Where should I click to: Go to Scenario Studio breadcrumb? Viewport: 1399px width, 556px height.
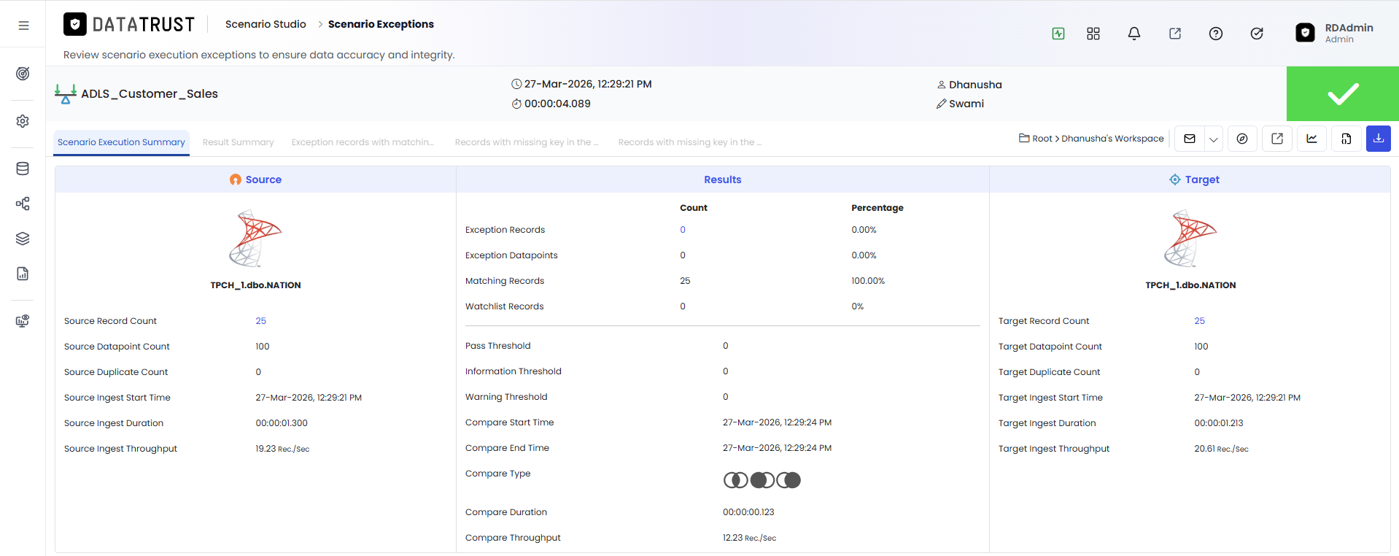[266, 24]
